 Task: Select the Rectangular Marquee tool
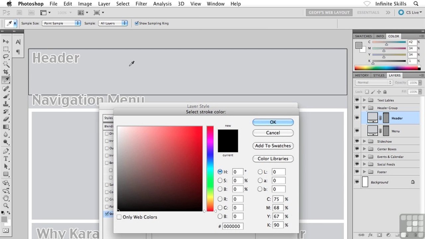tap(6, 49)
